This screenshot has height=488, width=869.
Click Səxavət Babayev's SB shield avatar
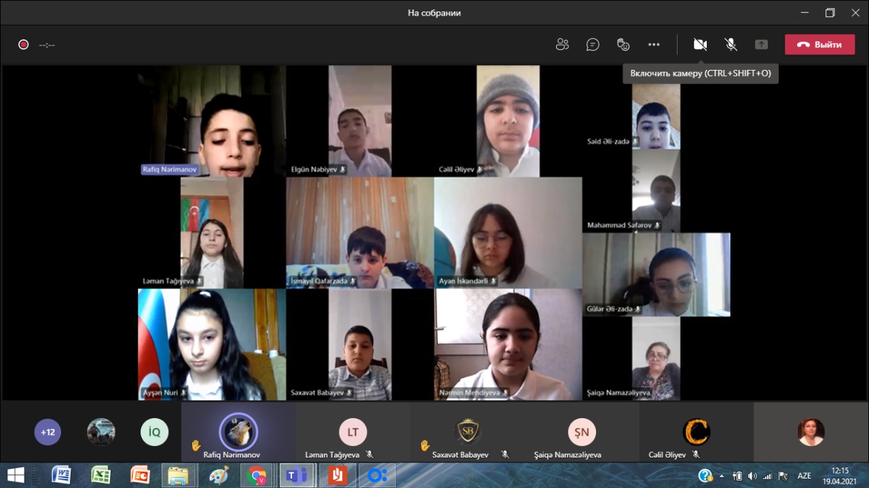[468, 432]
